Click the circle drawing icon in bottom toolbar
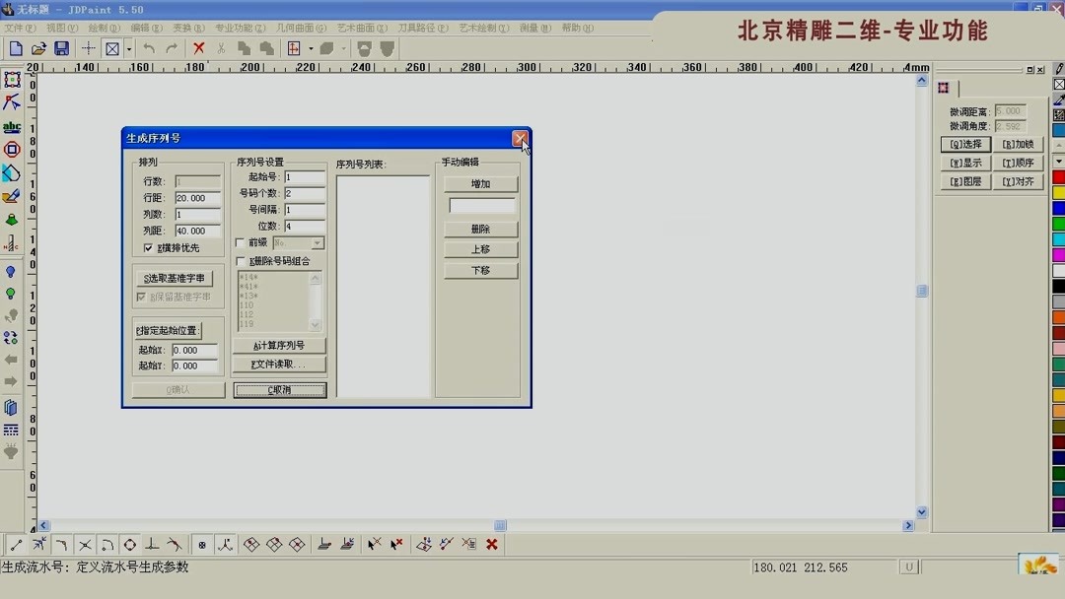 pos(128,543)
